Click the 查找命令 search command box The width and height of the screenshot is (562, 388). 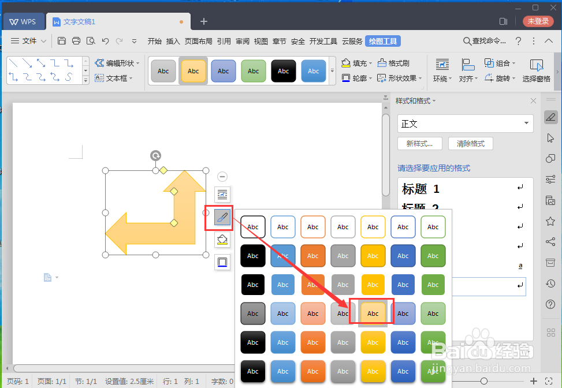click(485, 41)
